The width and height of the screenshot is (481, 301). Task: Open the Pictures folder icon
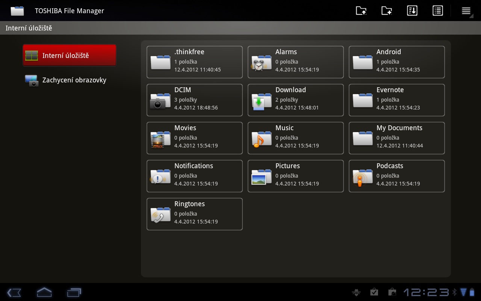(x=261, y=177)
